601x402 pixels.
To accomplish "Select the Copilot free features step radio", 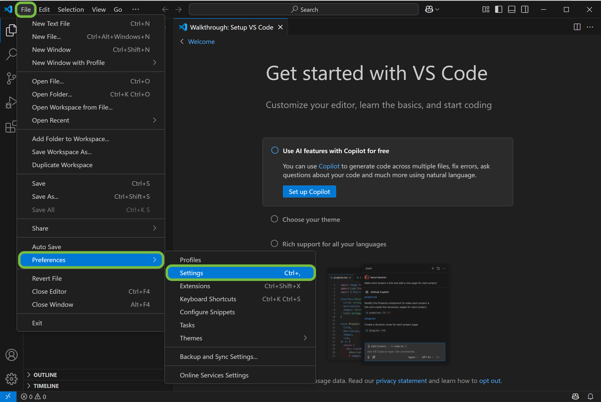I will pyautogui.click(x=275, y=150).
